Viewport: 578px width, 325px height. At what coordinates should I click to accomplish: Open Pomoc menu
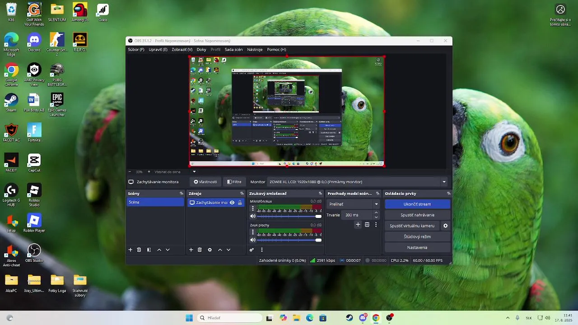pyautogui.click(x=276, y=50)
